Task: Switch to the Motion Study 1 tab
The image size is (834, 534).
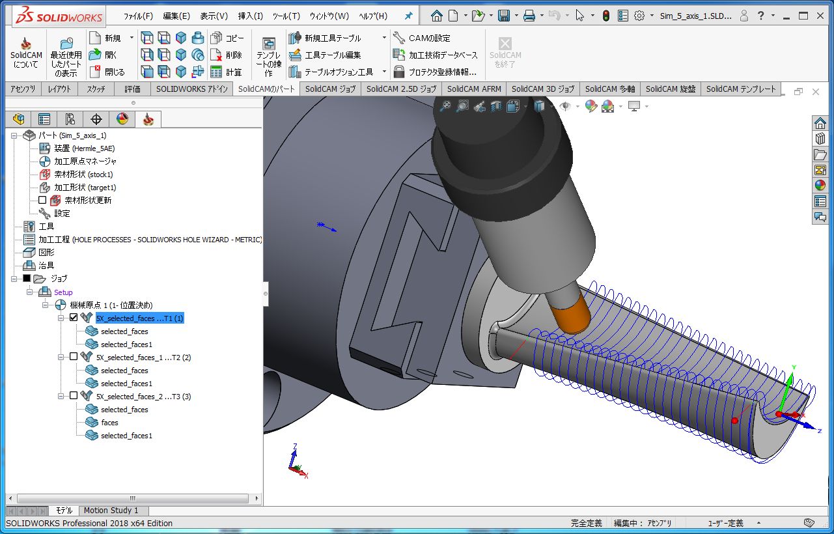Action: point(111,511)
